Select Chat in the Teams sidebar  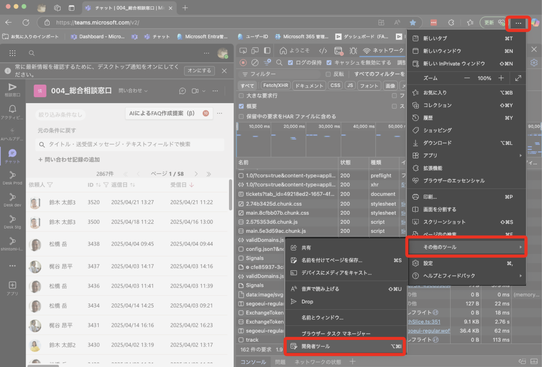[12, 156]
